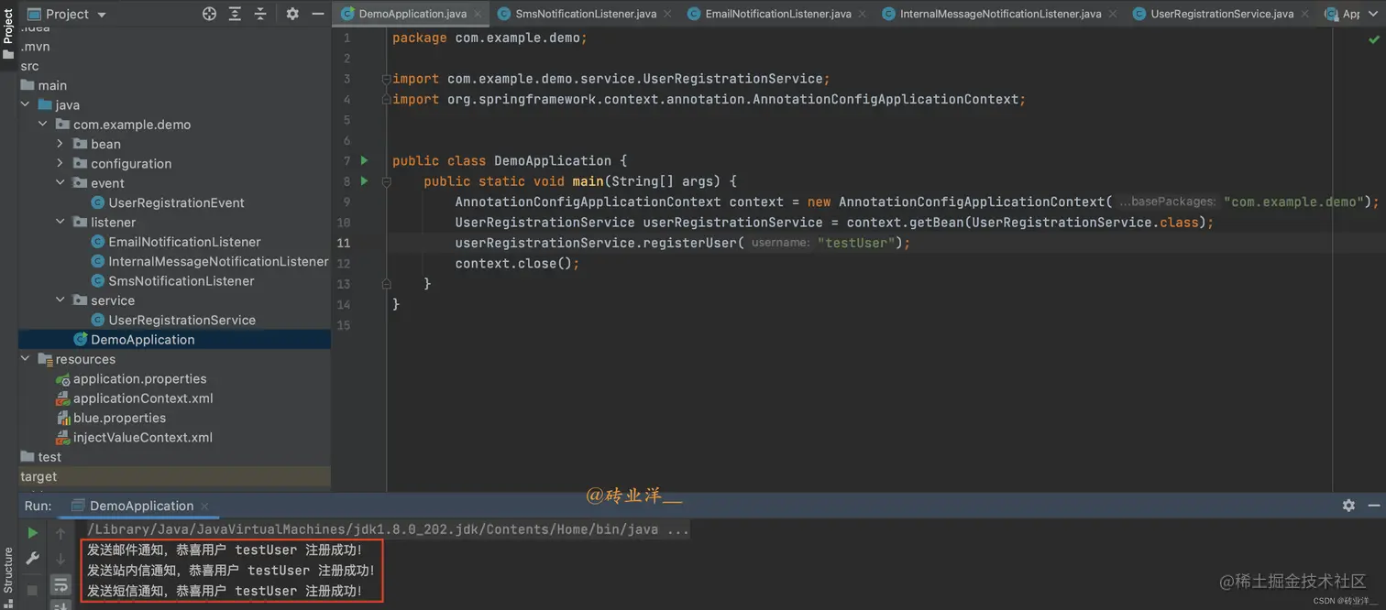1386x610 pixels.
Task: Select SmsNotificationListener in the project tree
Action: [181, 281]
